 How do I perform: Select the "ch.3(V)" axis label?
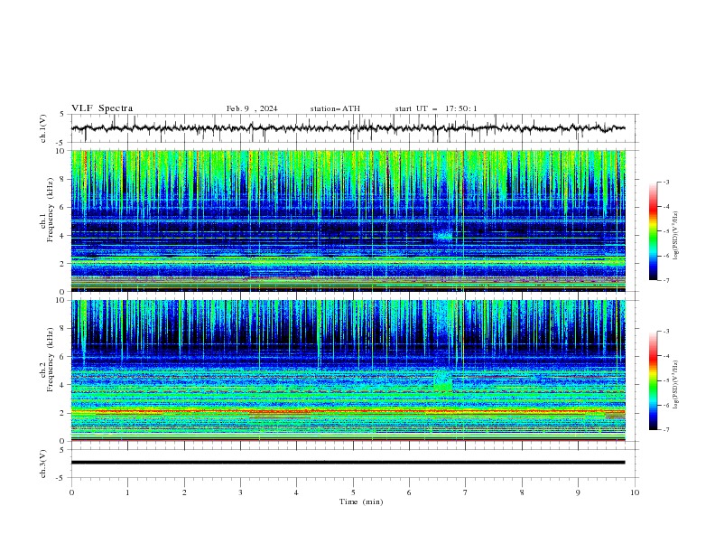tap(43, 464)
